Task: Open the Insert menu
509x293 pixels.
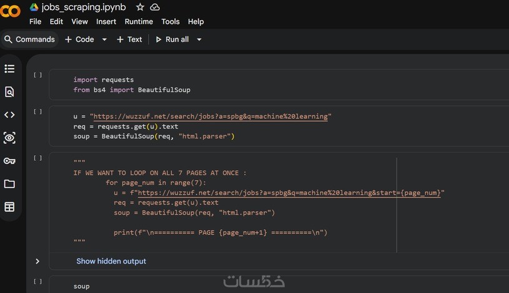Action: [106, 21]
